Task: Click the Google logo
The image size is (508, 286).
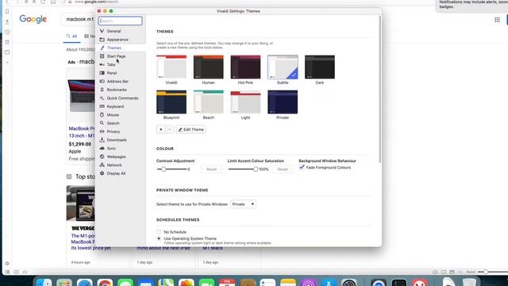Action: pyautogui.click(x=33, y=19)
